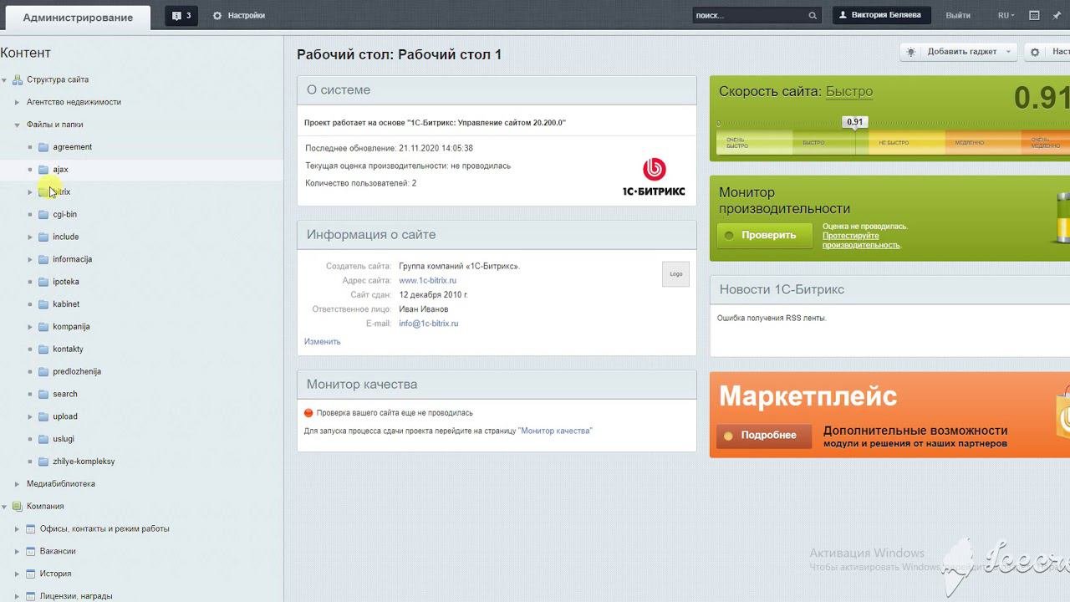This screenshot has height=602, width=1070.
Task: Click the Офисы, контакты infoblock icon
Action: point(31,529)
